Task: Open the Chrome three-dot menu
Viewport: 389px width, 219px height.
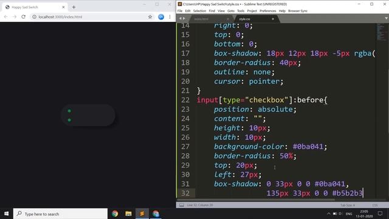Action: click(170, 17)
